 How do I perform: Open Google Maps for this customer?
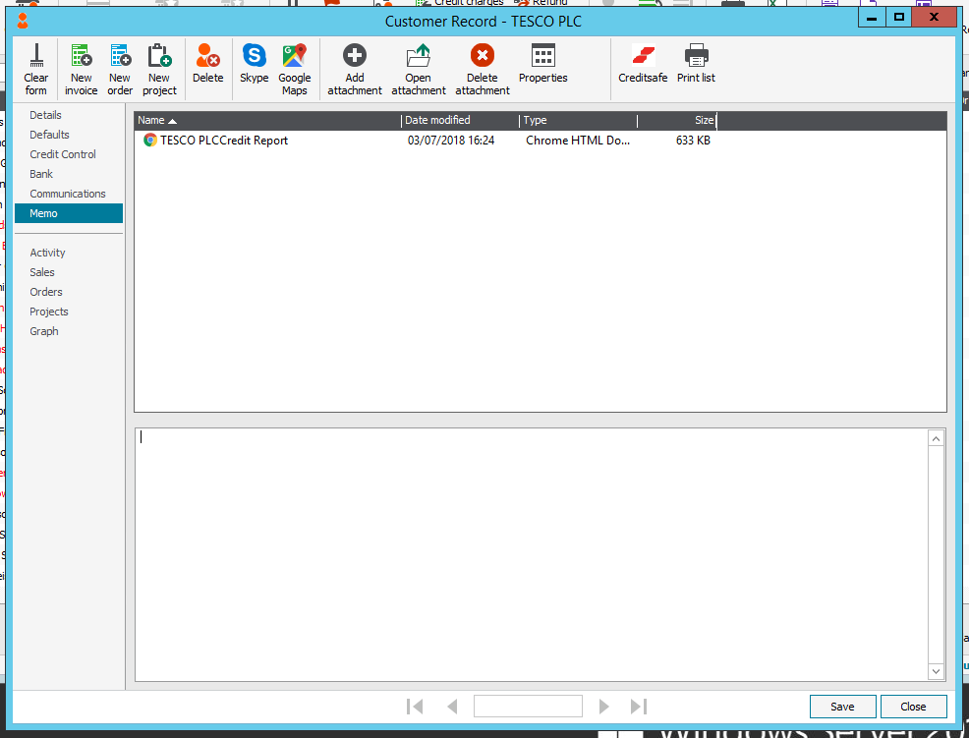[294, 56]
